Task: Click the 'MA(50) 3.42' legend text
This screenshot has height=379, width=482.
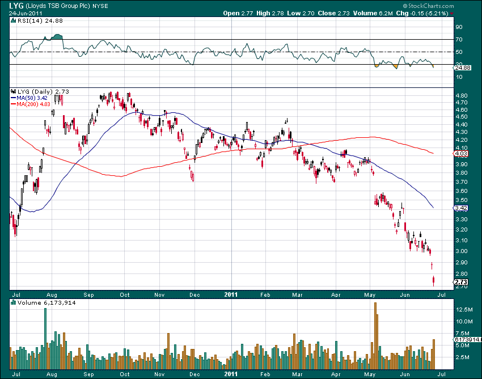Action: tap(32, 98)
